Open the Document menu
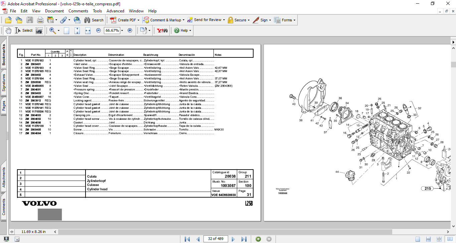 coord(54,11)
